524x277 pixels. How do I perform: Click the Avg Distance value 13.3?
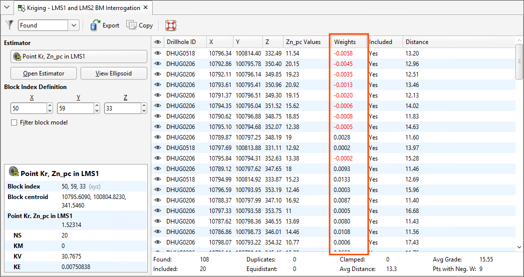(392, 268)
